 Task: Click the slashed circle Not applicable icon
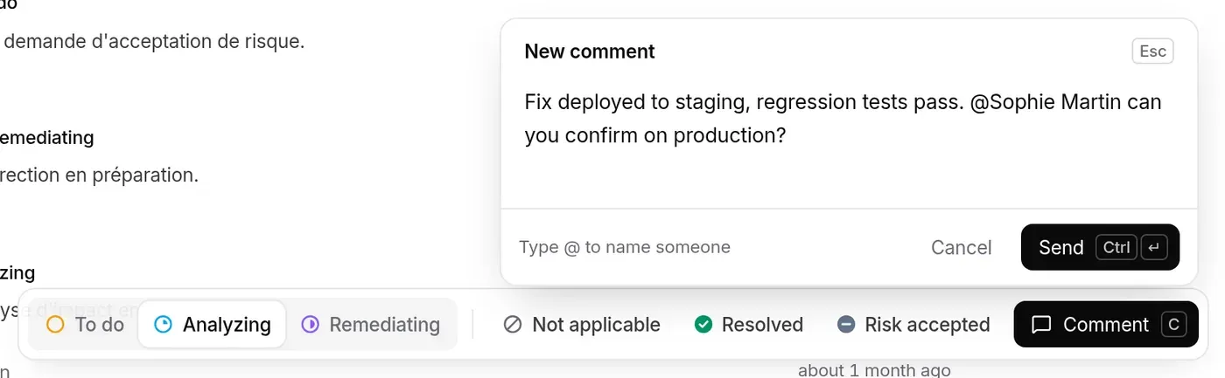(513, 325)
